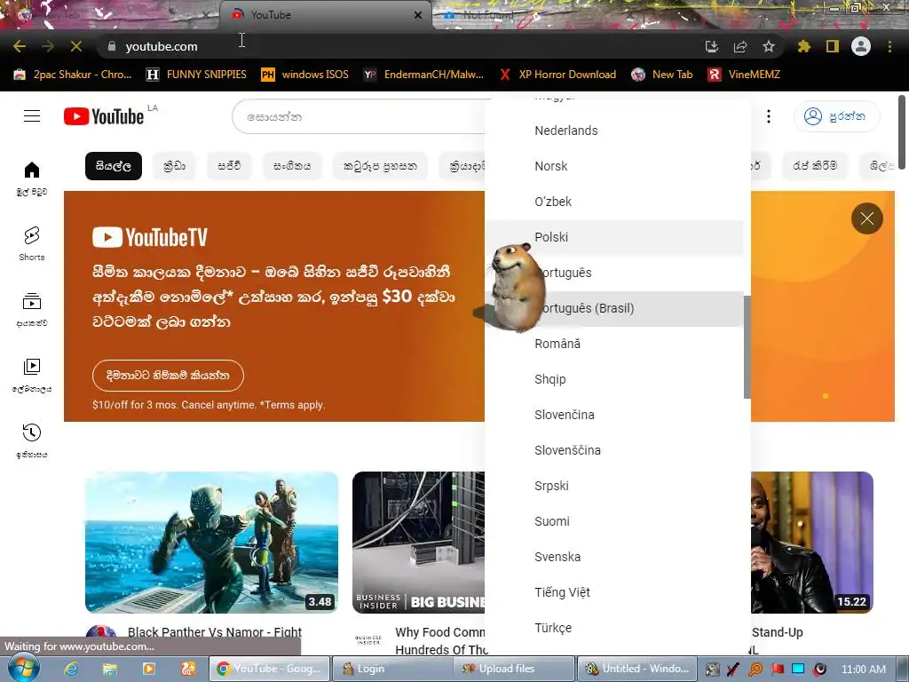Select the first black 'All' filter chip
The image size is (909, 682).
point(114,166)
